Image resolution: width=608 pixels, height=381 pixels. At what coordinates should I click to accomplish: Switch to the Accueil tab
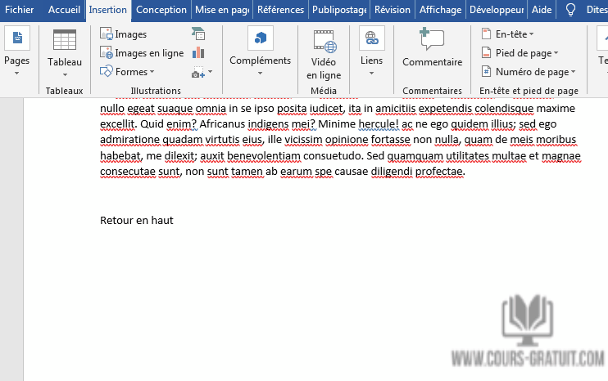click(64, 10)
